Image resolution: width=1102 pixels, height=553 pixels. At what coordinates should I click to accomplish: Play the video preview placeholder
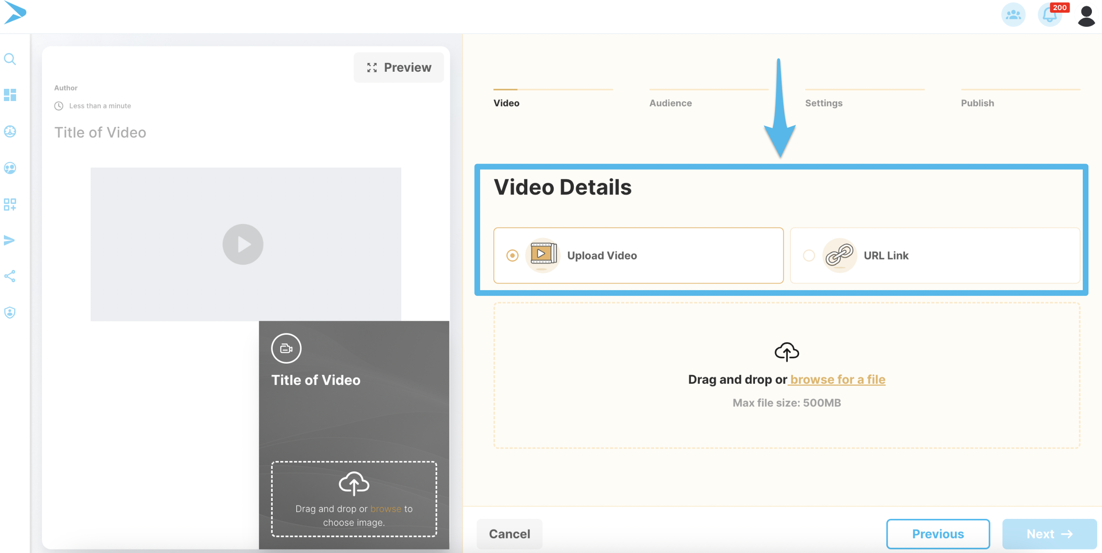pyautogui.click(x=243, y=244)
